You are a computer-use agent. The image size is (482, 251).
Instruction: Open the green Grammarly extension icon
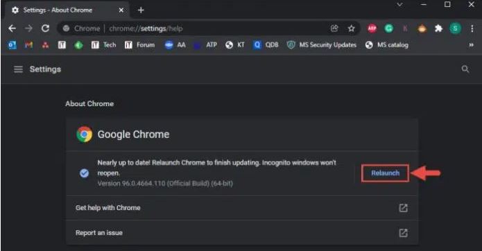(389, 28)
